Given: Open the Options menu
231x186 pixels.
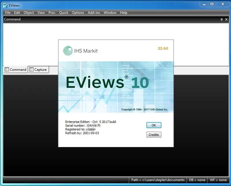Looking at the screenshot, I should point(78,13).
